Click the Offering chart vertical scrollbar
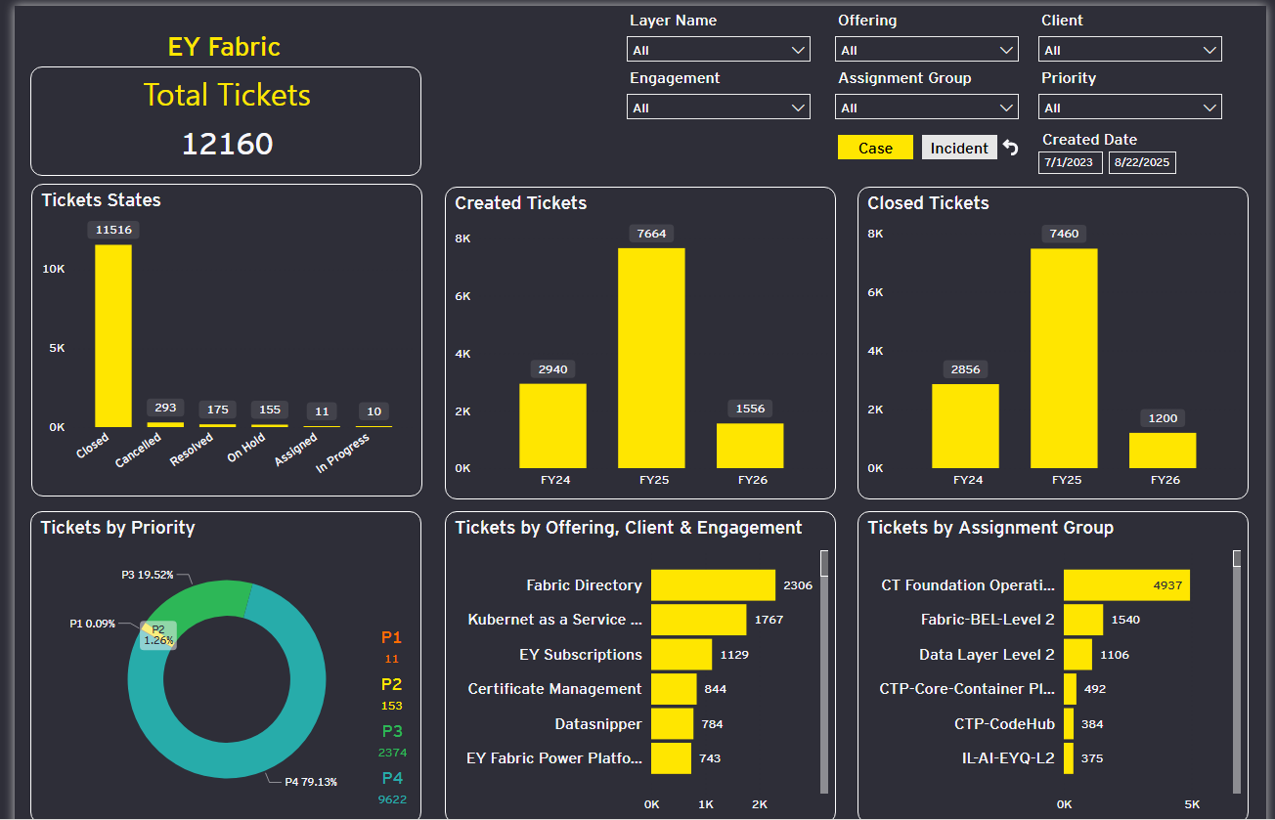This screenshot has width=1275, height=820. [824, 674]
